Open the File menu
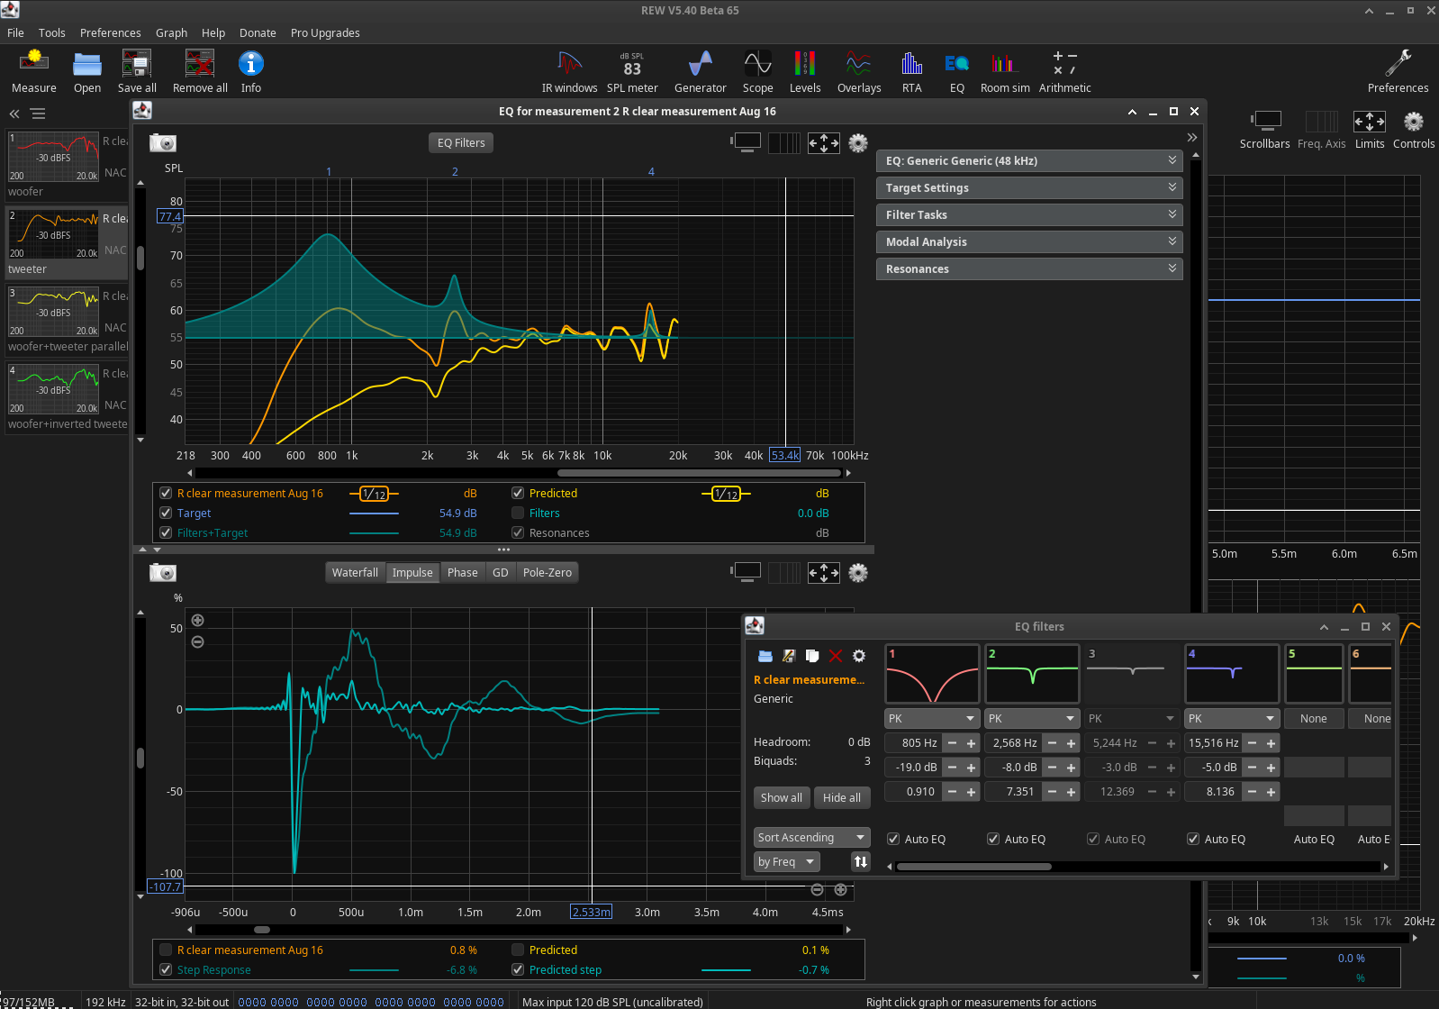Image resolution: width=1439 pixels, height=1009 pixels. click(x=15, y=32)
